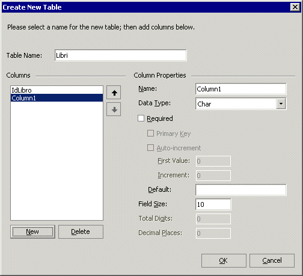Enable the Auto-increment checkbox
Image resolution: width=303 pixels, height=276 pixels.
tap(150, 148)
